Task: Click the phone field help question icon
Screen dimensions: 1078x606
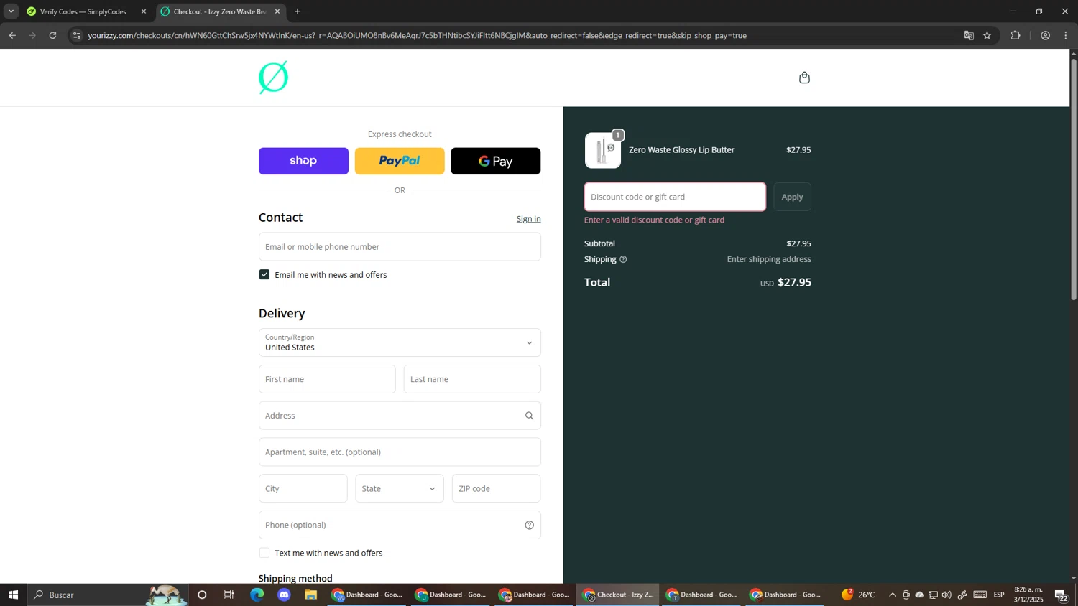Action: 529,525
